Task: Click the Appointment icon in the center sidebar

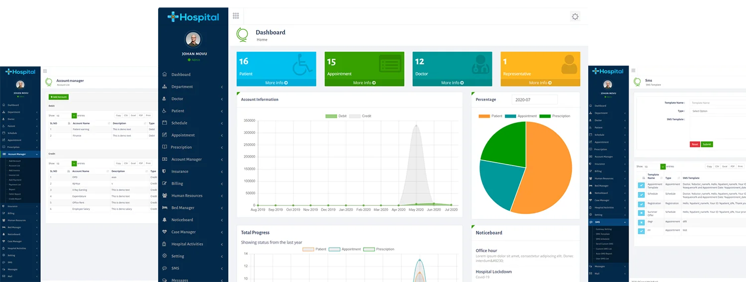Action: tap(165, 135)
